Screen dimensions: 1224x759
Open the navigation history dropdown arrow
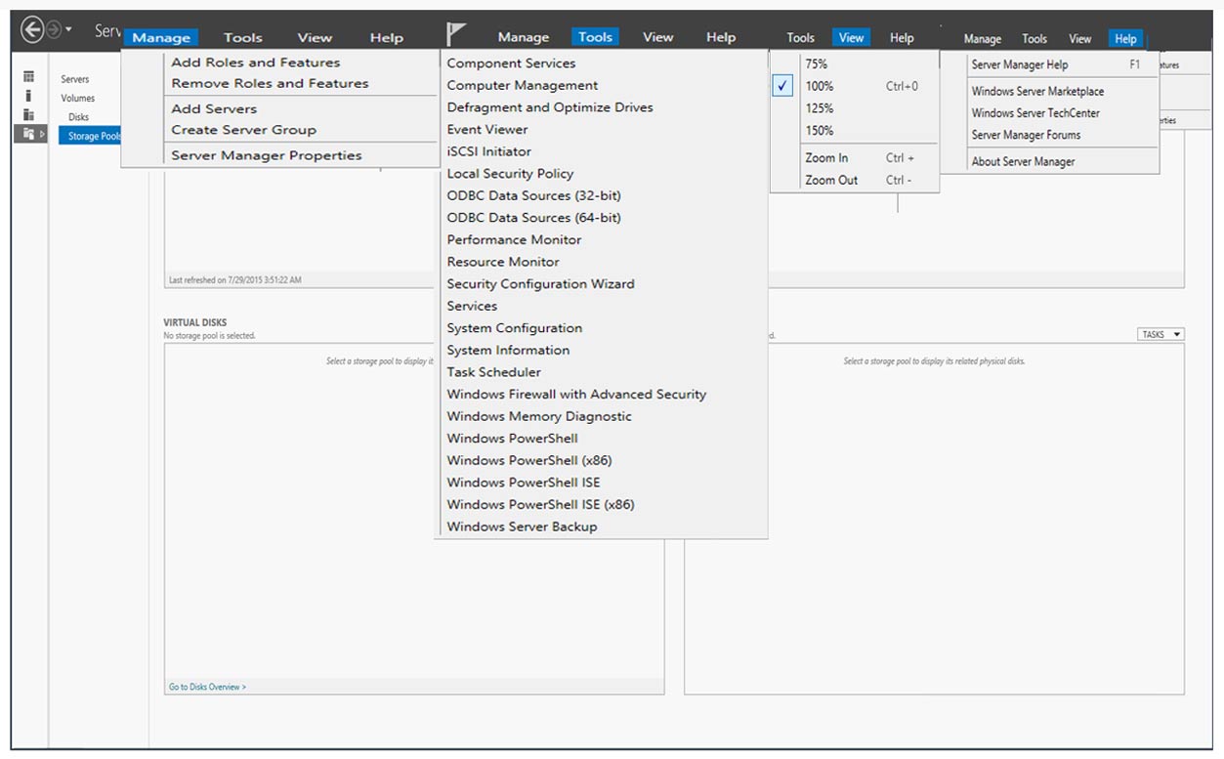tap(69, 30)
